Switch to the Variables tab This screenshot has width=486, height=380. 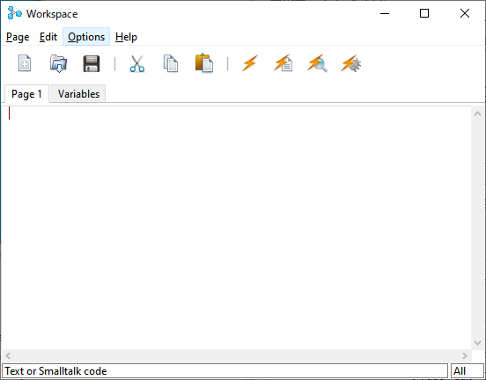(78, 94)
